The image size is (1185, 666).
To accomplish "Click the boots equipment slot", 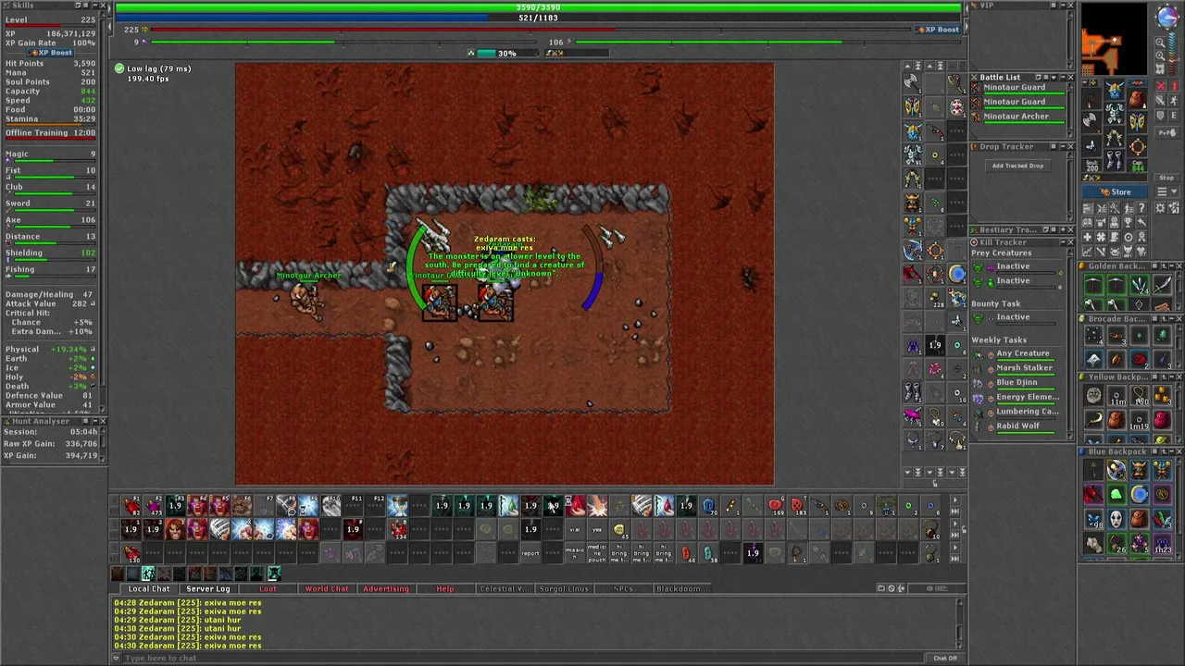I will (1115, 160).
